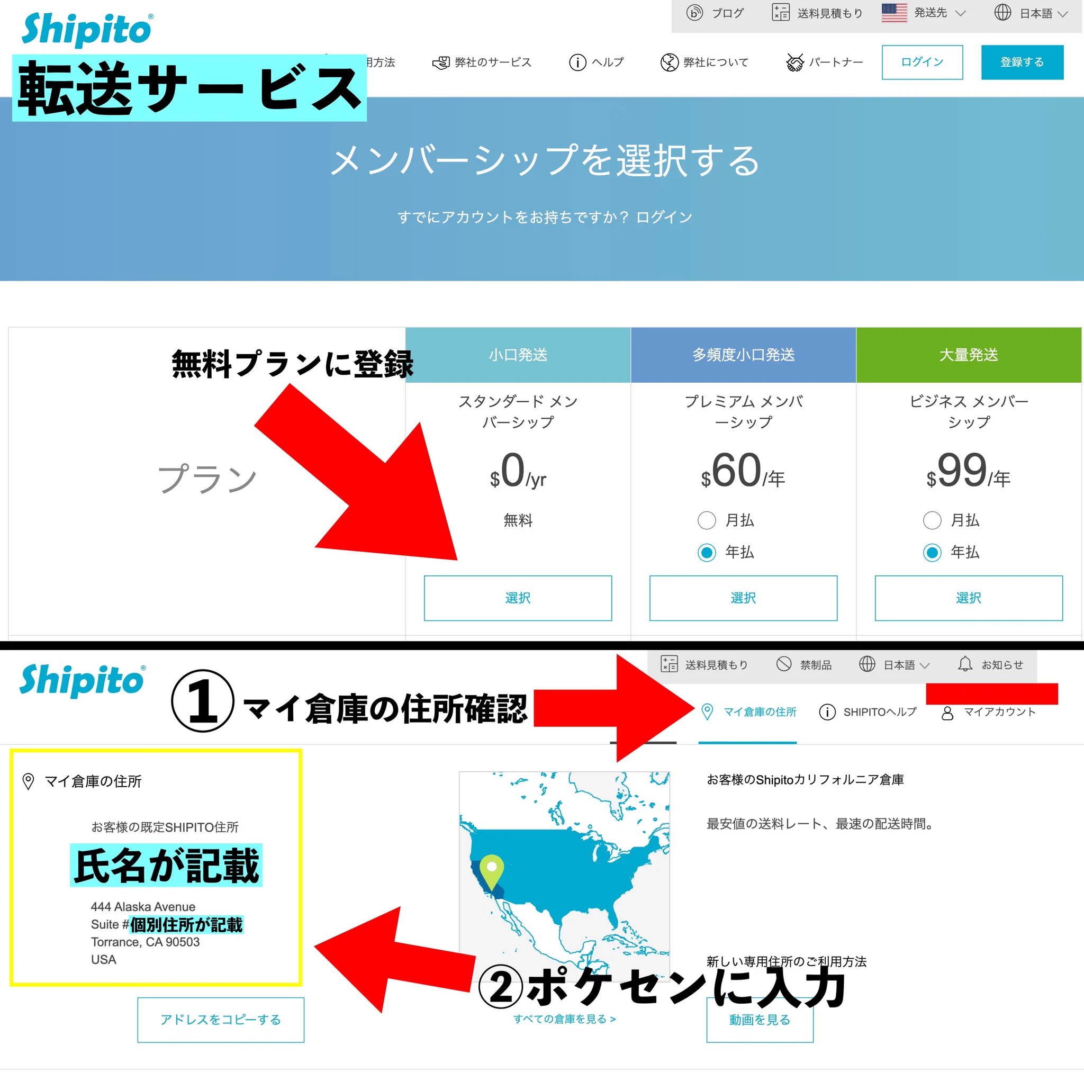Click the 登録する button

click(1022, 62)
